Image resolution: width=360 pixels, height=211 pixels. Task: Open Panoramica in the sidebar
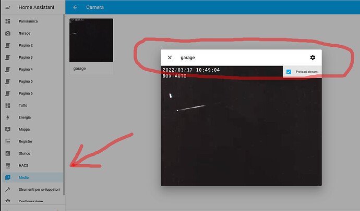point(32,21)
